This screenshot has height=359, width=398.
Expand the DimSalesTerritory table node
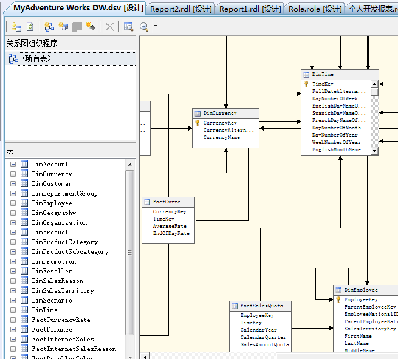click(13, 290)
